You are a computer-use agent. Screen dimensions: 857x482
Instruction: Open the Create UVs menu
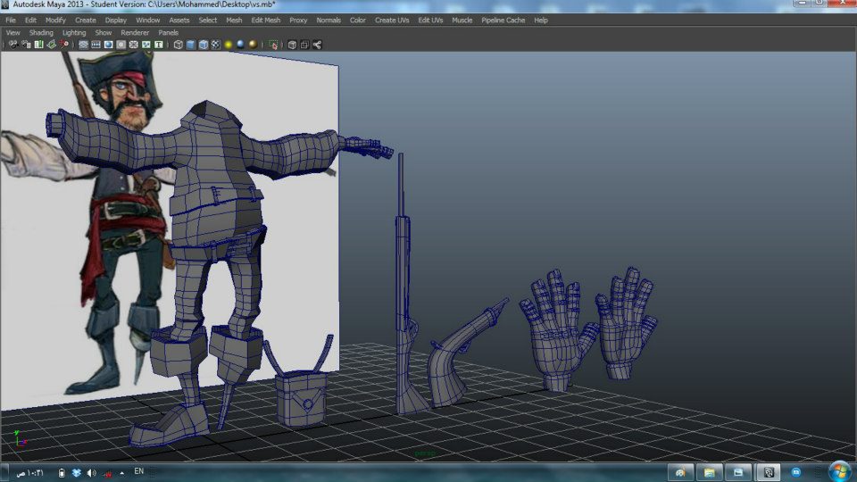391,20
